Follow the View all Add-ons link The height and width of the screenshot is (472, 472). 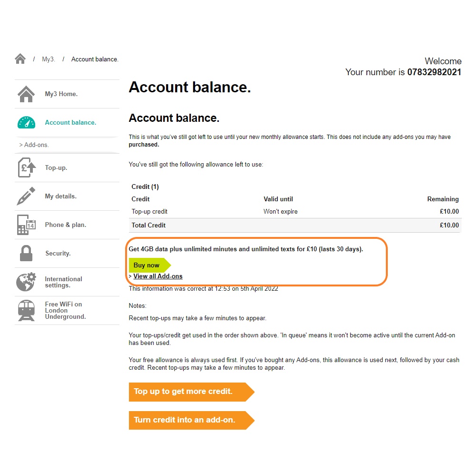[158, 276]
